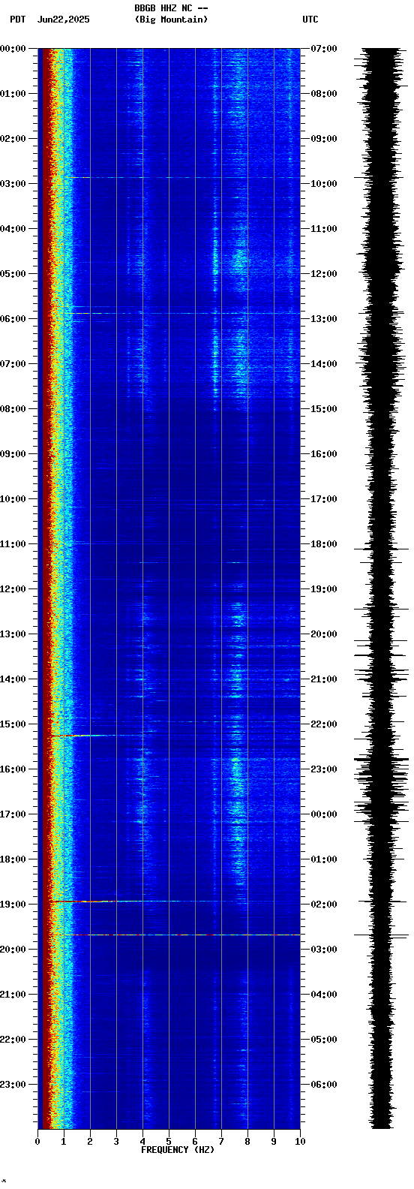Select the '16:00' label on PDT axis
Image resolution: width=414 pixels, height=1189 pixels.
pos(13,769)
